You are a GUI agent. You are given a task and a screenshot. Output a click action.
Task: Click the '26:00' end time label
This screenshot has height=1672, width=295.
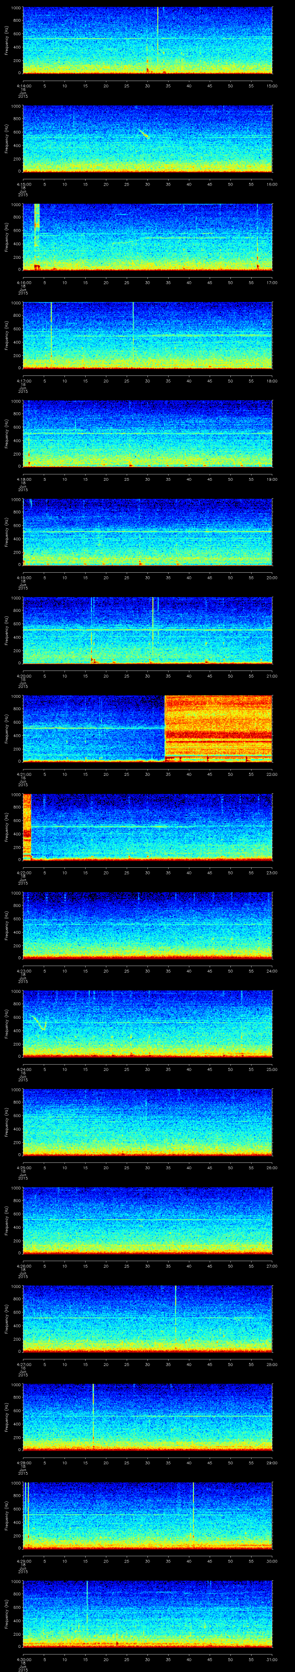(x=272, y=1168)
